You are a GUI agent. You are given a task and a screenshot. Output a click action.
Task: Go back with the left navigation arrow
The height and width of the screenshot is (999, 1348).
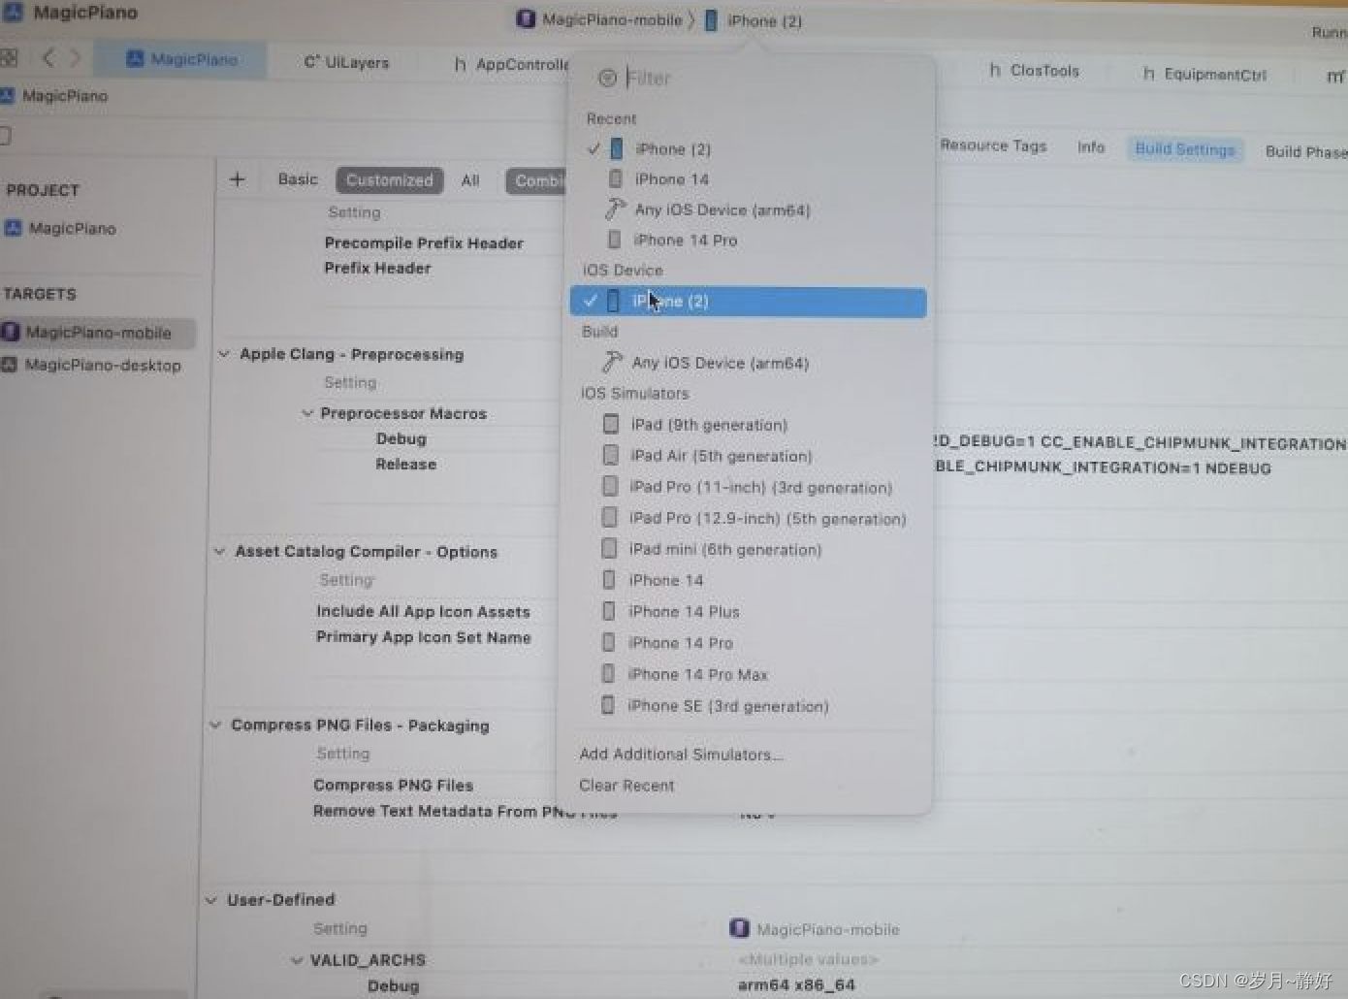click(48, 58)
